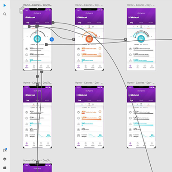Click Account nav icon in third artboard
172x172 pixels.
point(152,66)
